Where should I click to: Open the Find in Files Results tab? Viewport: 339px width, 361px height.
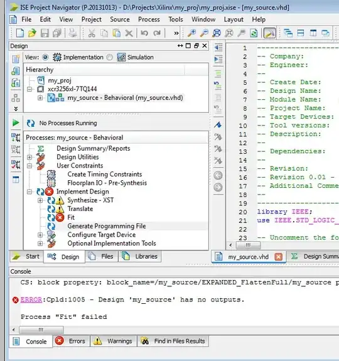pos(173,341)
